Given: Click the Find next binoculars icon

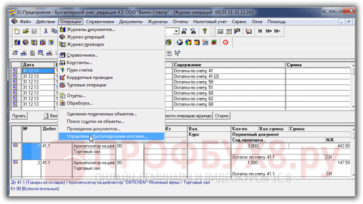Looking at the screenshot, I should (x=184, y=31).
